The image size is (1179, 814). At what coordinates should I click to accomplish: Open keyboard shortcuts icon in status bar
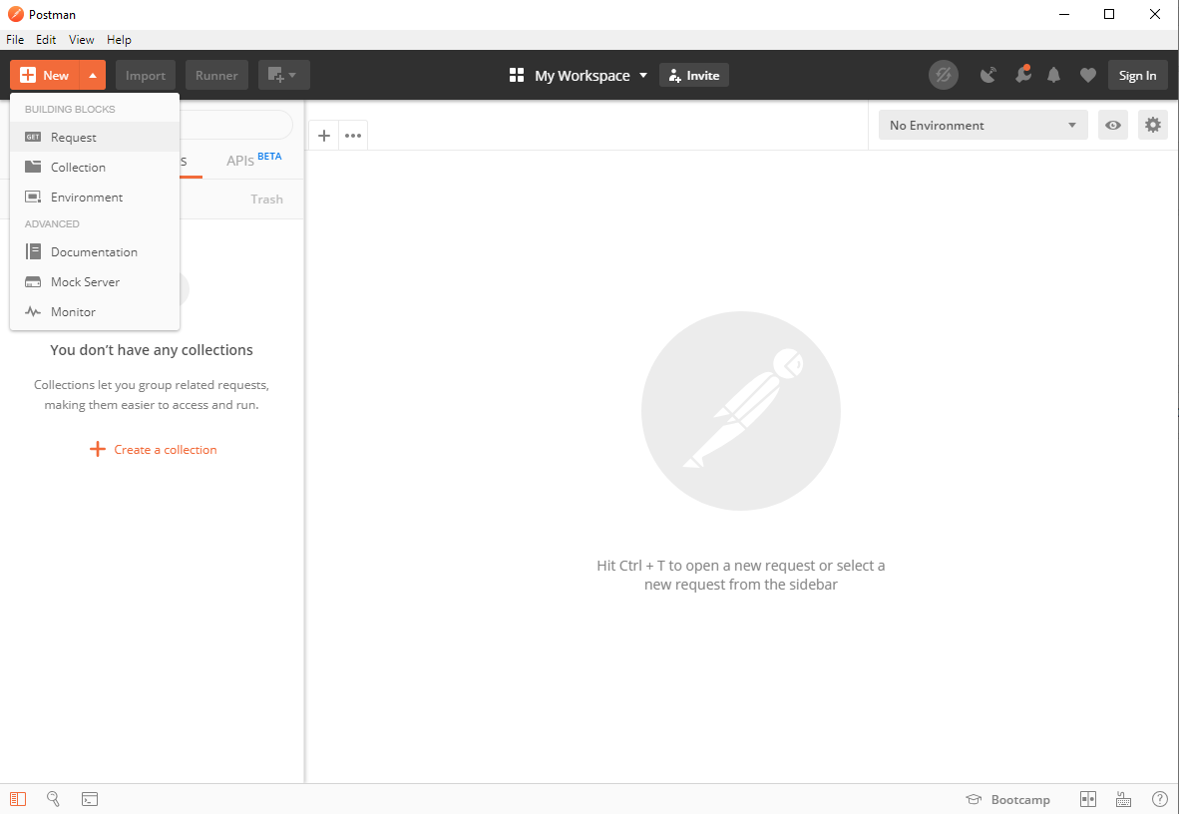(1123, 799)
